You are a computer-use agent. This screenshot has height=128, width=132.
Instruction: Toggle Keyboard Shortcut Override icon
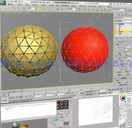89,10
